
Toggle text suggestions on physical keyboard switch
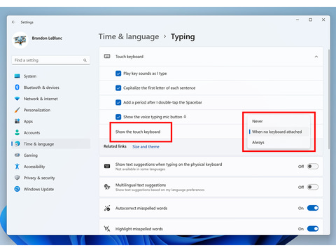point(313,167)
